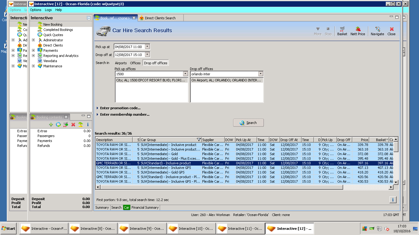Open Direct Clients in navigation tree
Image resolution: width=419 pixels, height=235 pixels.
[53, 45]
